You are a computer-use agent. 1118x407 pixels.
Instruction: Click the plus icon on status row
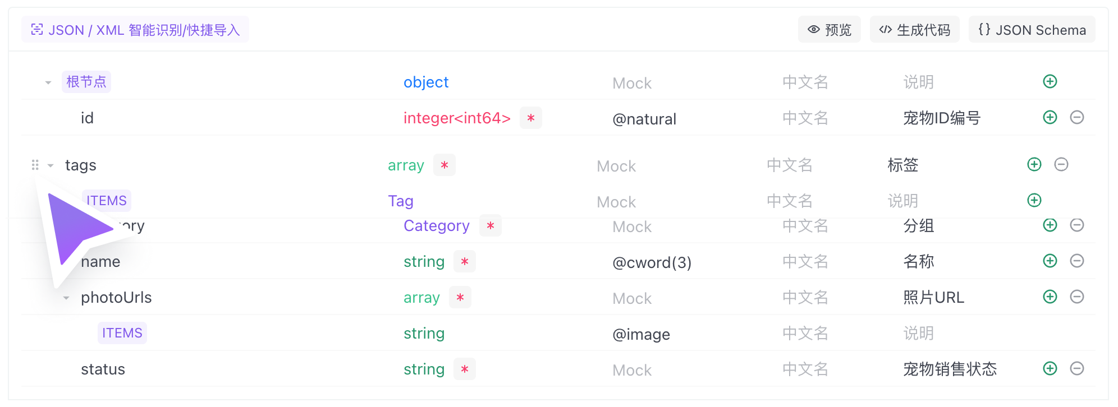(x=1050, y=368)
